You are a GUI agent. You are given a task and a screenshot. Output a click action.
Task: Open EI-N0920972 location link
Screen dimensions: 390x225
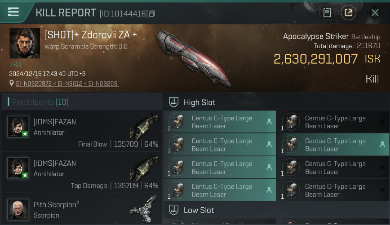pyautogui.click(x=34, y=83)
